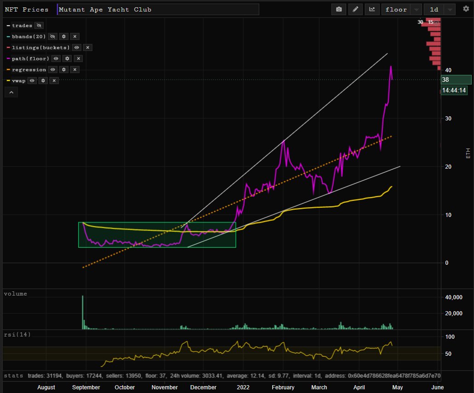474x393 pixels.
Task: Show the hidden trades series
Action: [x=39, y=25]
